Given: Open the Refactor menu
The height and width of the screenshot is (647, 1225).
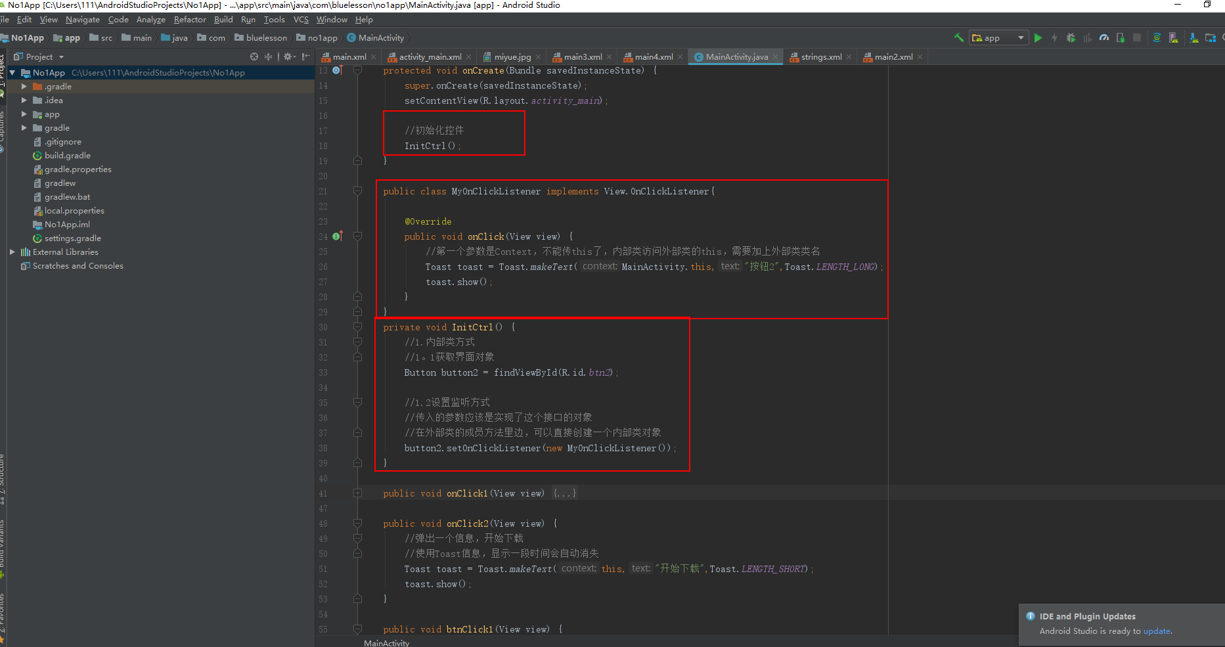Looking at the screenshot, I should (190, 20).
